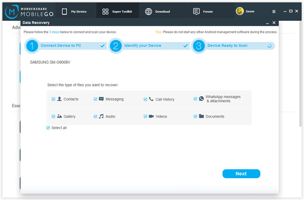Click the Contacts label text
304x200 pixels.
(x=71, y=99)
